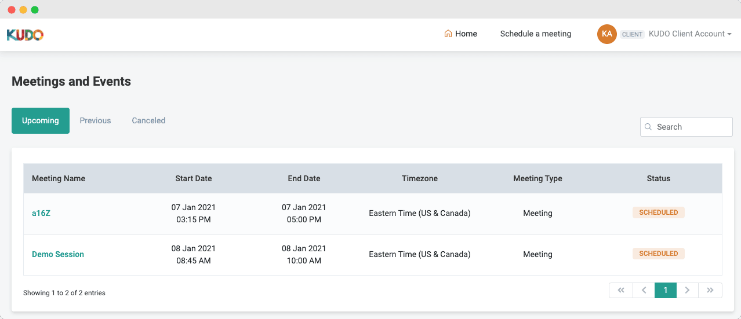Go to previous page arrow

(x=644, y=290)
